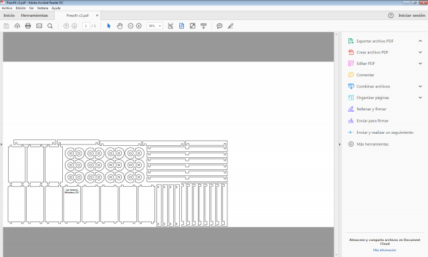428x257 pixels.
Task: Print the document with printer icon
Action: (28, 26)
